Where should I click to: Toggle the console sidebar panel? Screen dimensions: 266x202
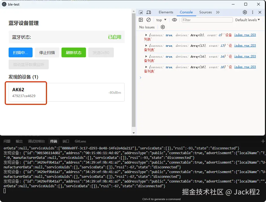click(x=141, y=20)
